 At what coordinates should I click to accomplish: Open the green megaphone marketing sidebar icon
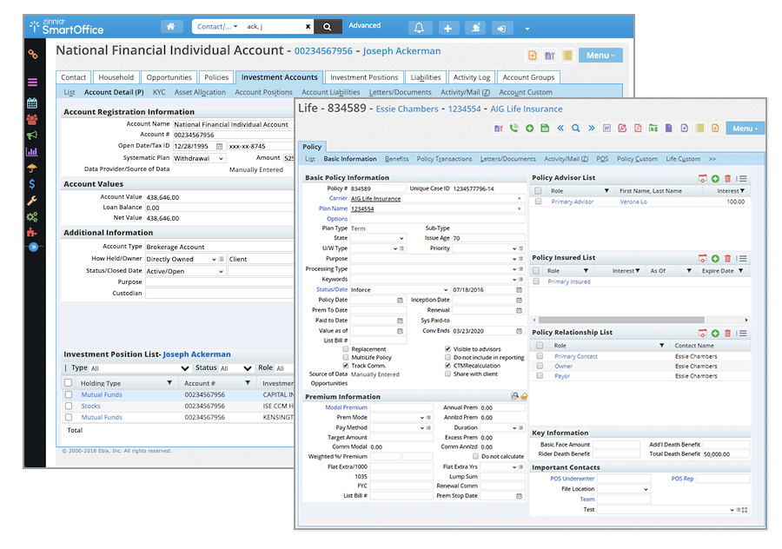tap(32, 136)
